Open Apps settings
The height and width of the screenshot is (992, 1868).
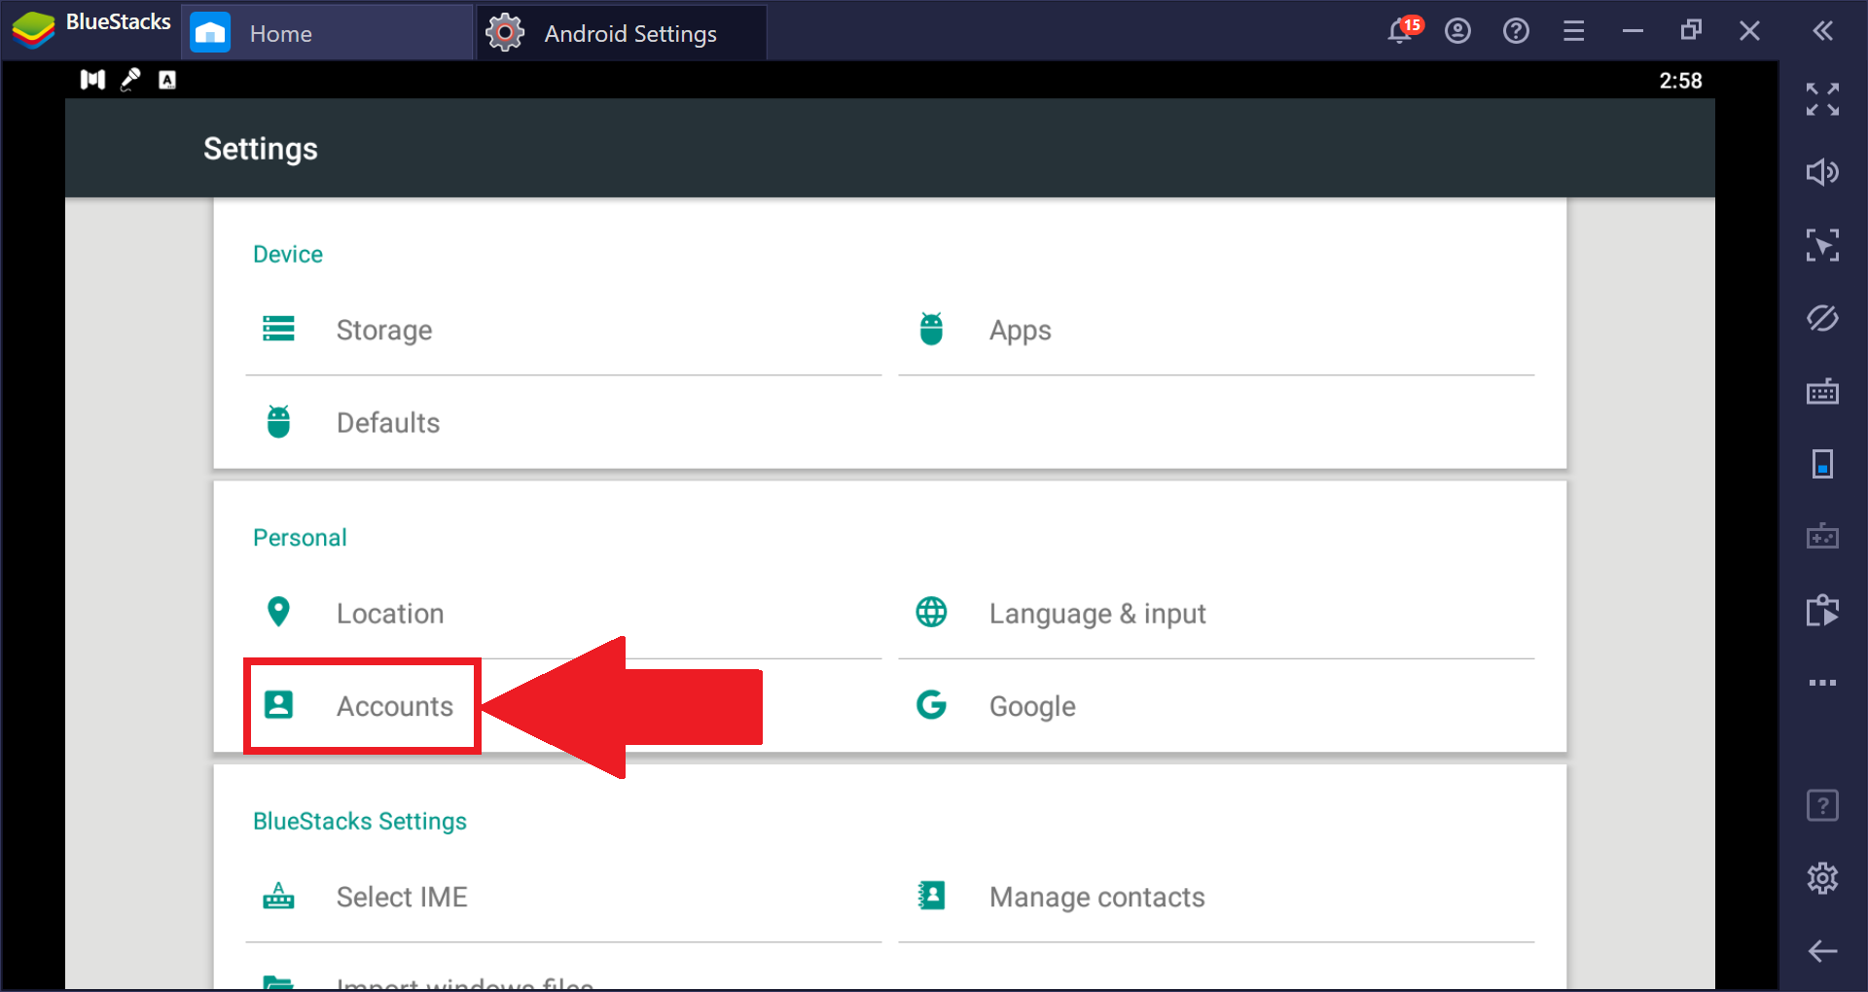click(x=1216, y=330)
